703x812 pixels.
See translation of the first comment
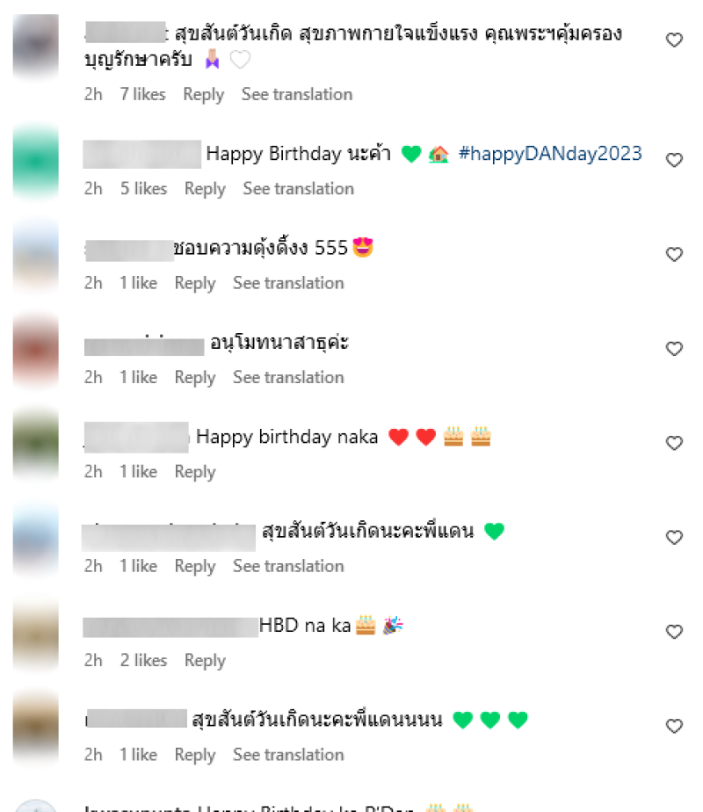point(297,94)
